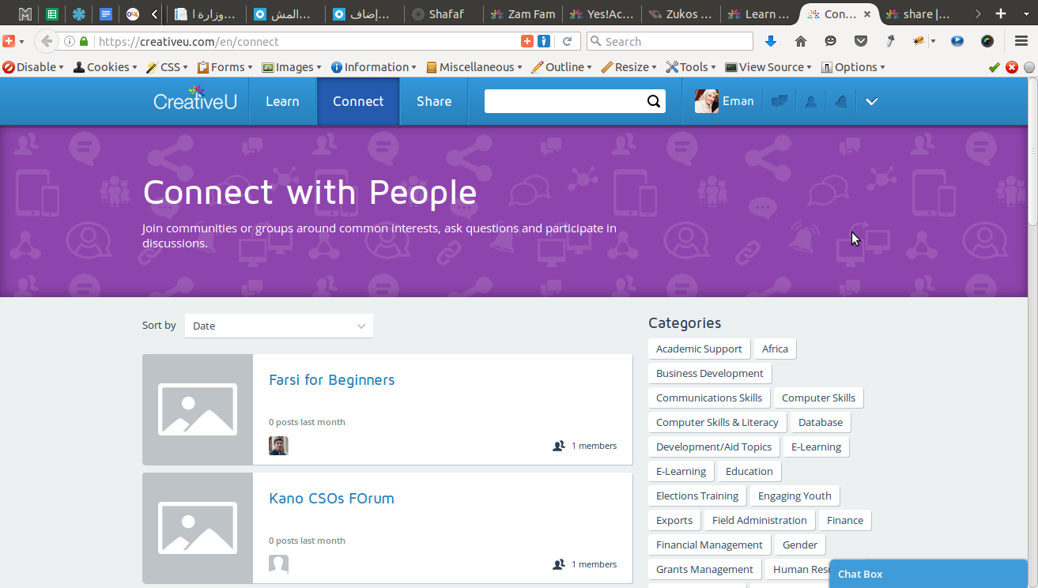
Task: Click the CreativeU site search field
Action: click(x=564, y=101)
